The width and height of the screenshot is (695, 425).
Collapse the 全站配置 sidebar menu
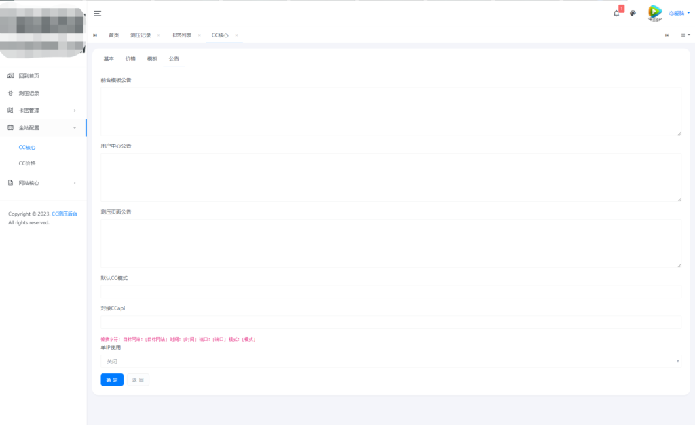42,127
